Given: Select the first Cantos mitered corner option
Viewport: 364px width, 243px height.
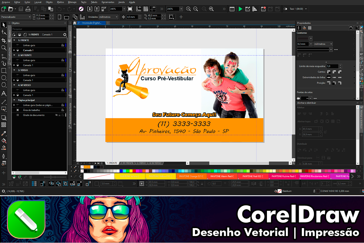Looking at the screenshot, I should coord(329,72).
